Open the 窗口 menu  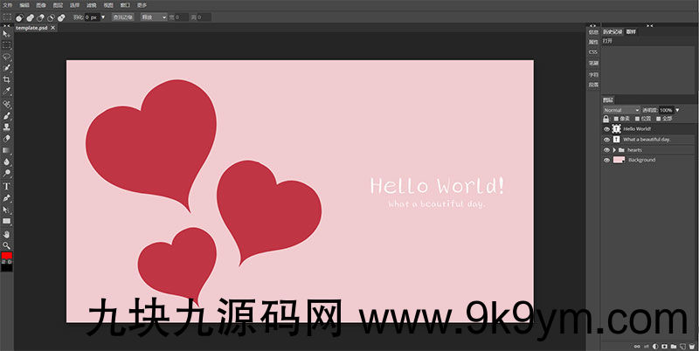point(124,5)
